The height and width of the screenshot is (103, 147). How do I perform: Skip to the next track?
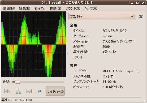[x=29, y=91]
